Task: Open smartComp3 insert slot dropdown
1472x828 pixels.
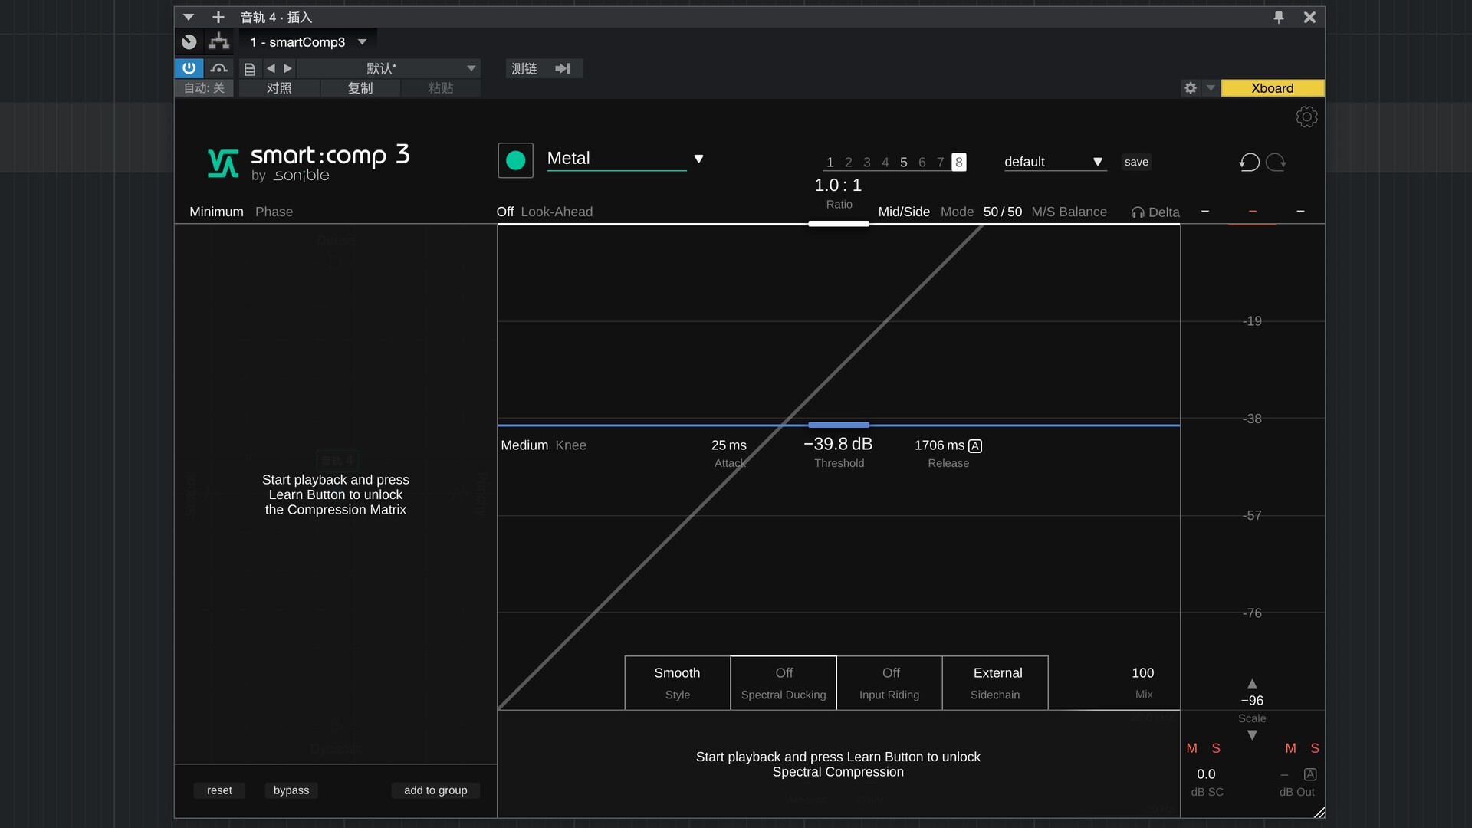Action: click(362, 42)
